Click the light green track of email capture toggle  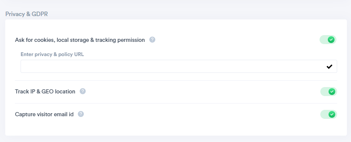pos(324,114)
